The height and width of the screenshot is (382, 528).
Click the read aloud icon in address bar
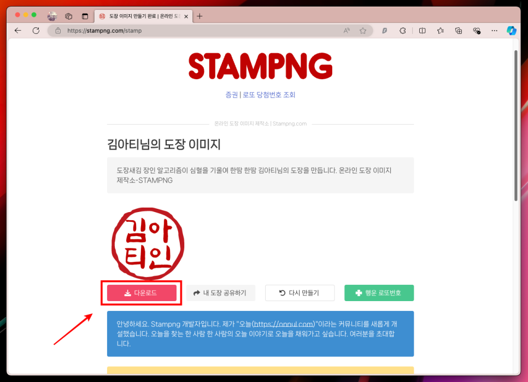point(347,31)
